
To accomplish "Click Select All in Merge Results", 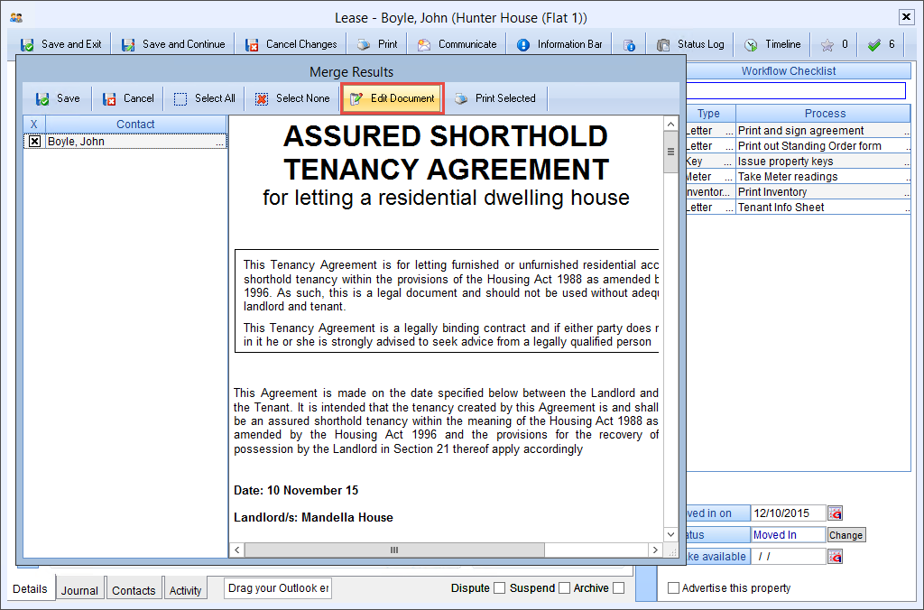I will (205, 98).
